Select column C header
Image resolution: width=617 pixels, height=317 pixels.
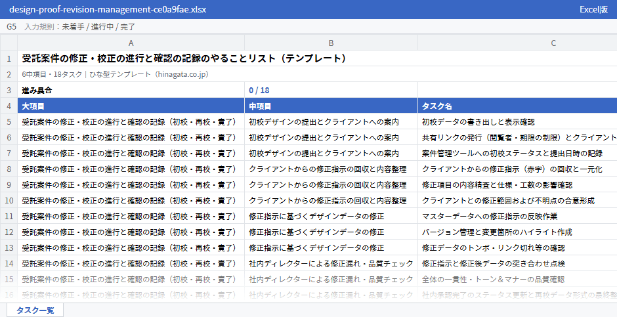tap(517, 43)
